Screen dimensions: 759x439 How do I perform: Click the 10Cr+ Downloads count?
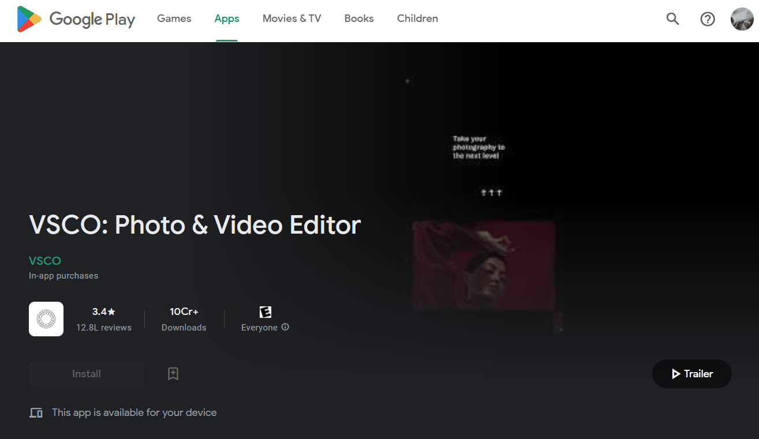tap(184, 312)
